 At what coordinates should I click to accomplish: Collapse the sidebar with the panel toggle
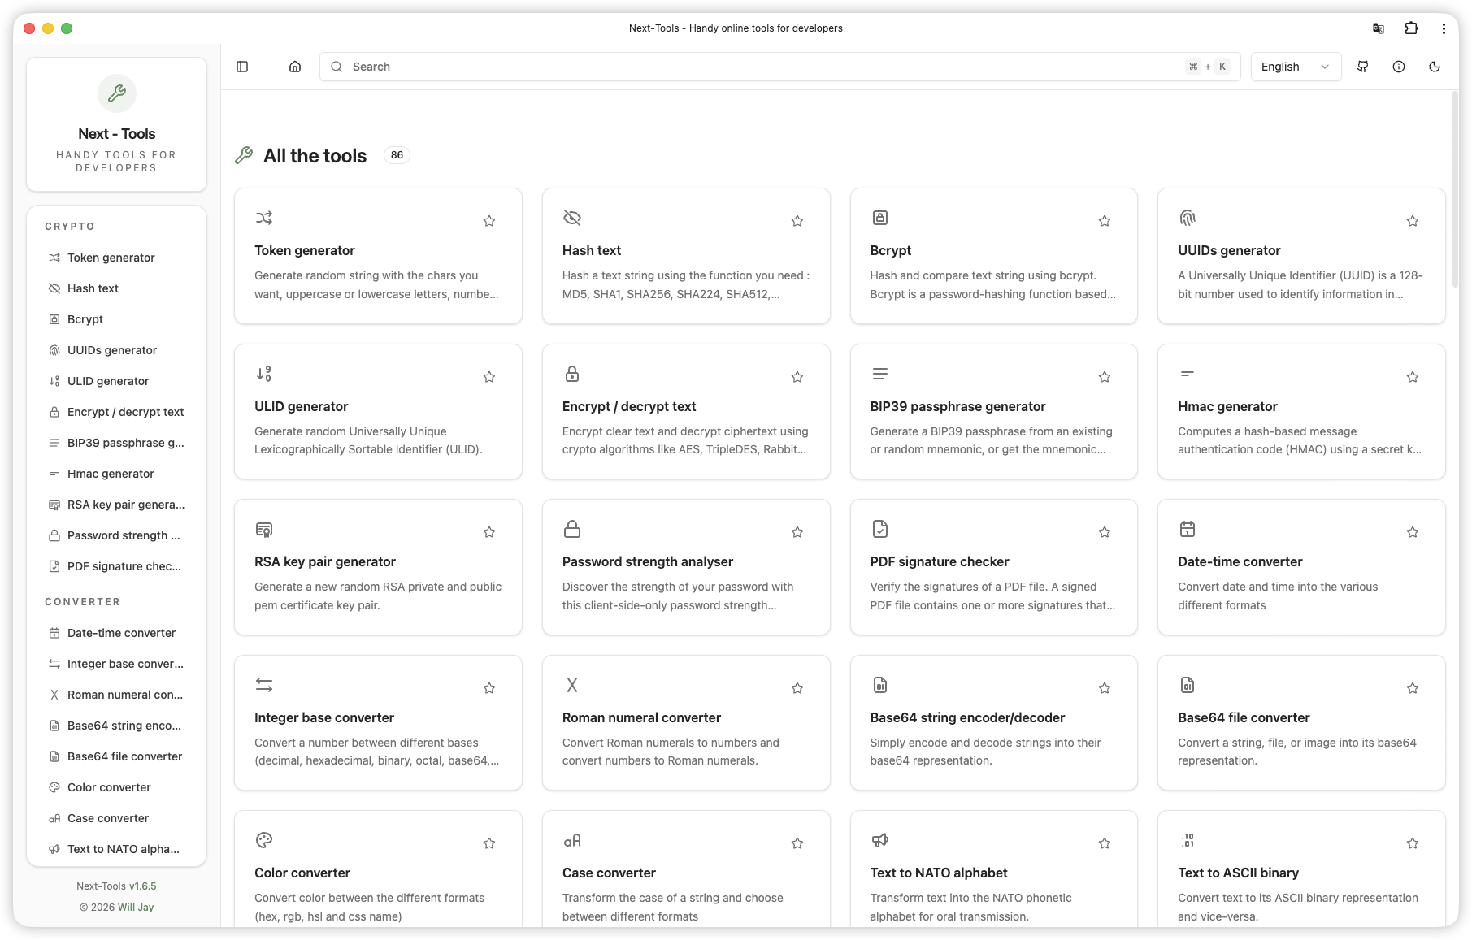coord(242,67)
